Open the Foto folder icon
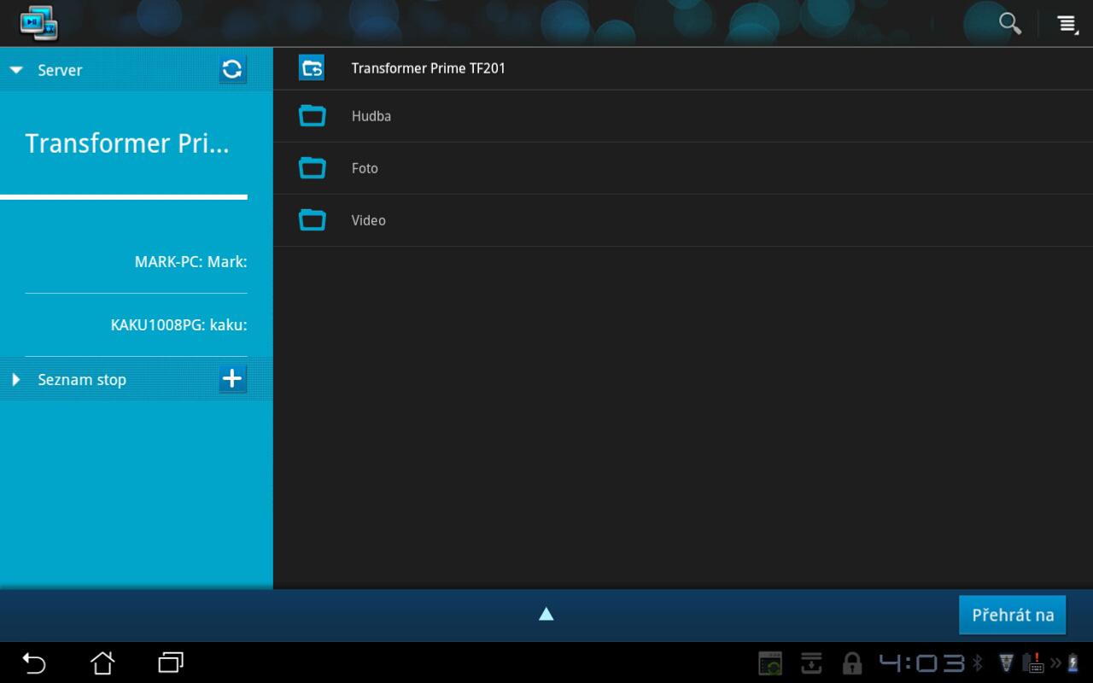Screen dimensions: 1093x683 pos(312,167)
